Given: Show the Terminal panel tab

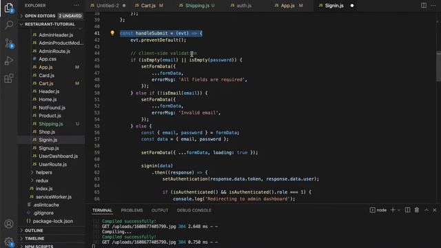Looking at the screenshot, I should pos(102,210).
